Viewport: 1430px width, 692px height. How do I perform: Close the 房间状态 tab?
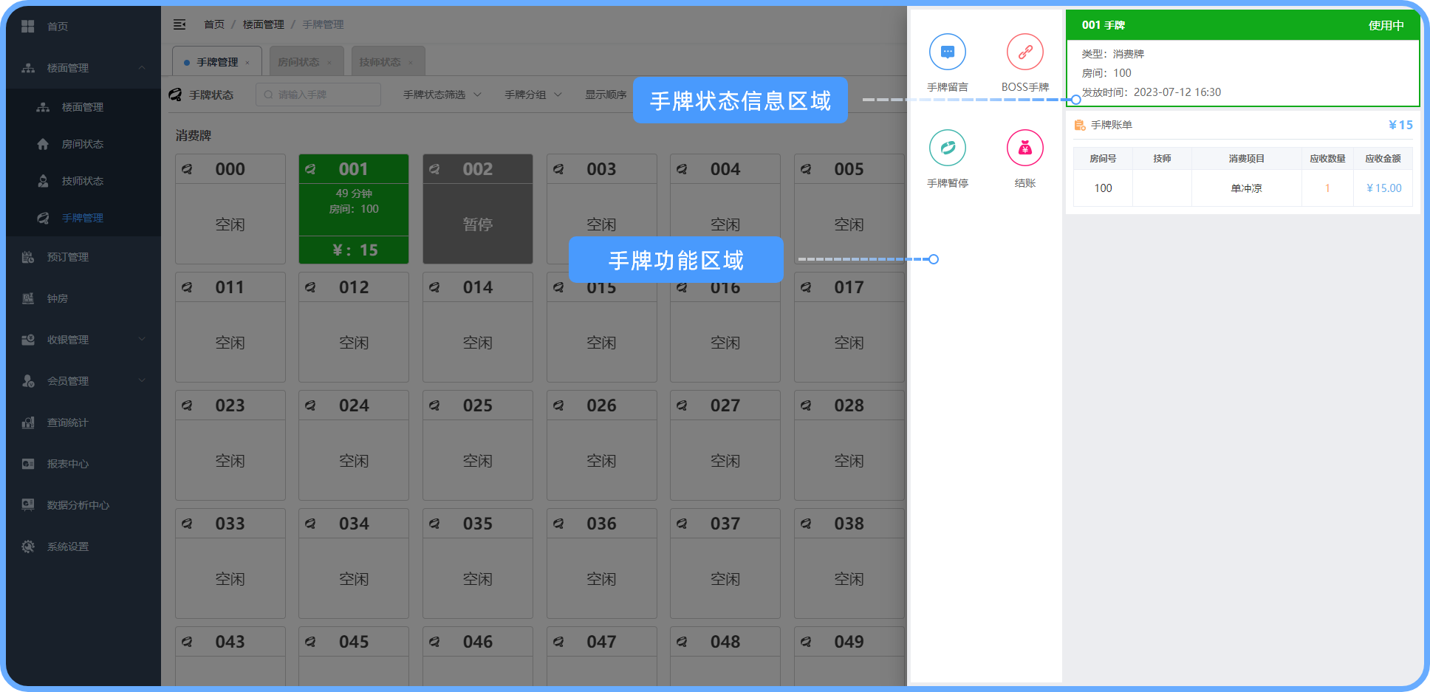click(x=329, y=63)
